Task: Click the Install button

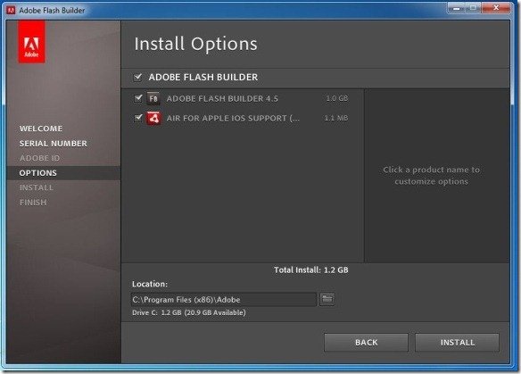Action: (x=457, y=343)
